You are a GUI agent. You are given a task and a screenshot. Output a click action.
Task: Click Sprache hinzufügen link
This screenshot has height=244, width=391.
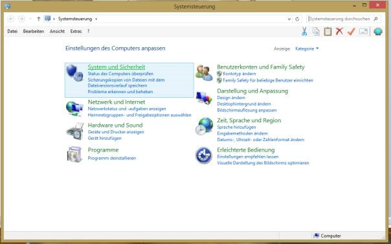point(236,127)
